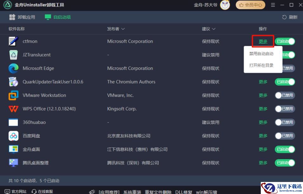Enable 360huabao startup toggle

click(285, 122)
